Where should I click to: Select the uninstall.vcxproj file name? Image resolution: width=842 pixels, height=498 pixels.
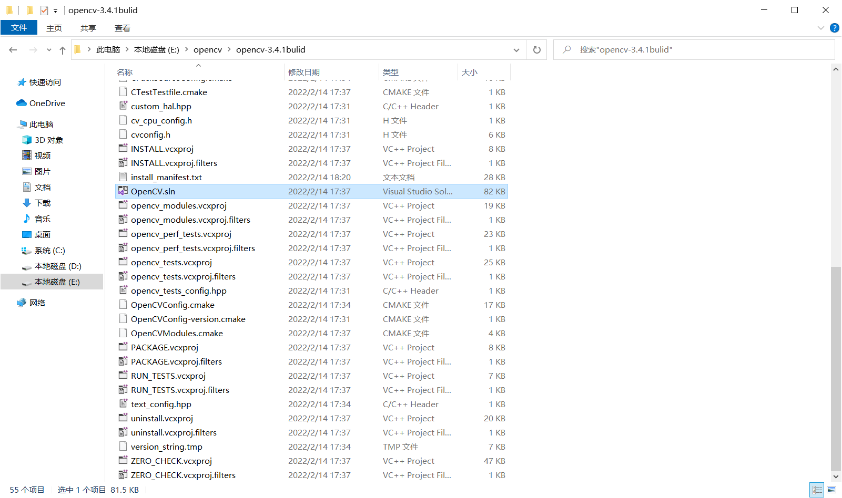click(162, 418)
